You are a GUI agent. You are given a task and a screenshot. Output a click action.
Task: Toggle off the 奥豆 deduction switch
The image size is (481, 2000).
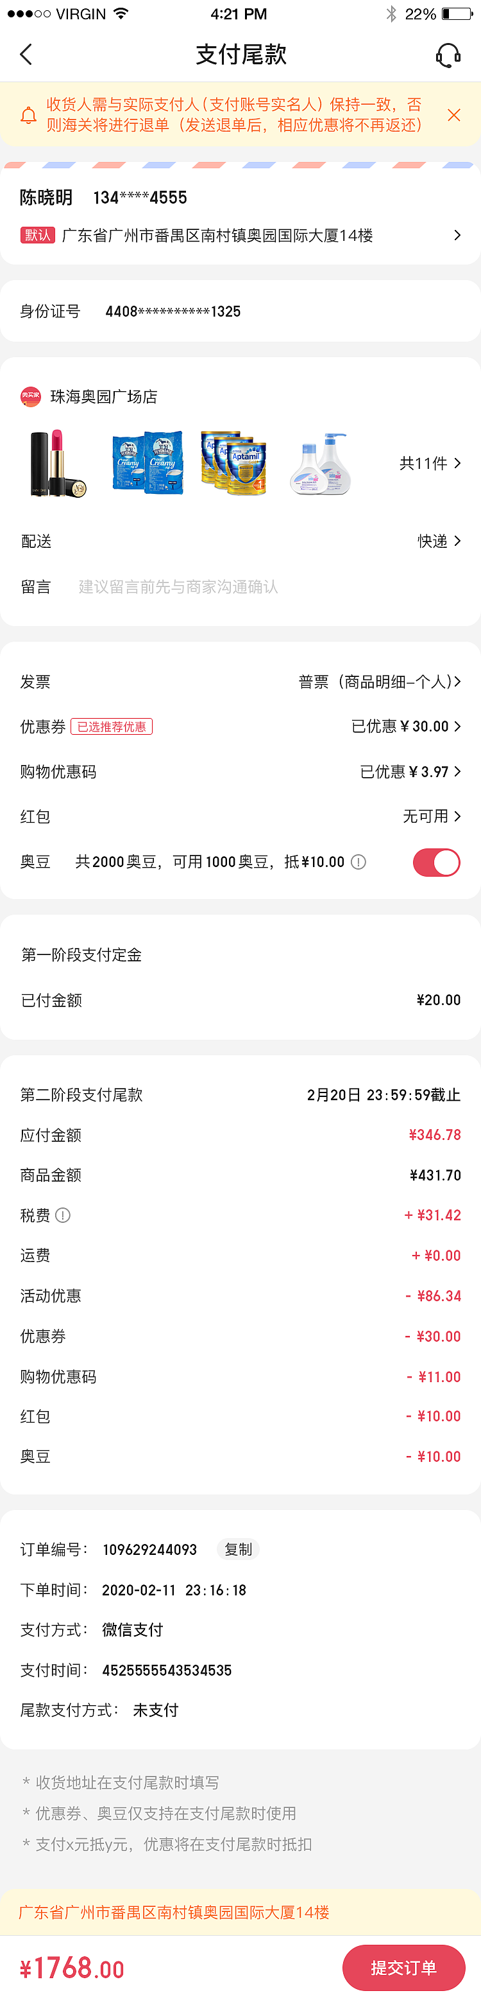coord(437,862)
